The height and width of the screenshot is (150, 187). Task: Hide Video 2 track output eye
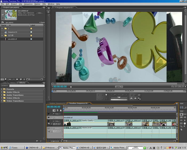(49, 118)
